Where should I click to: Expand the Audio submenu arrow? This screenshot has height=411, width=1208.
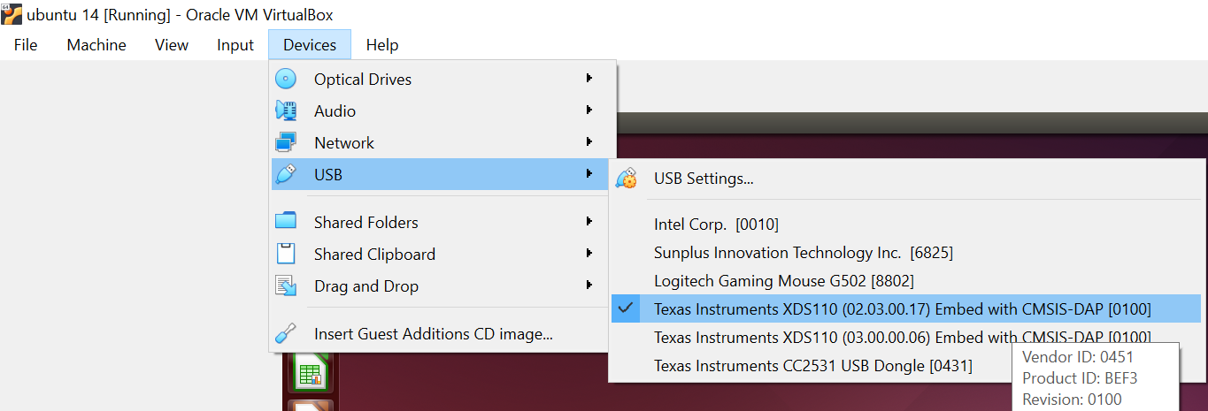(589, 110)
